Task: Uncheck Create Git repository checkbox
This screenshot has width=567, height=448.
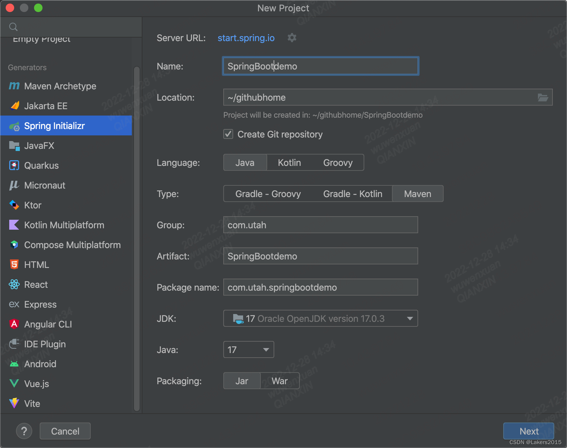Action: coord(228,134)
